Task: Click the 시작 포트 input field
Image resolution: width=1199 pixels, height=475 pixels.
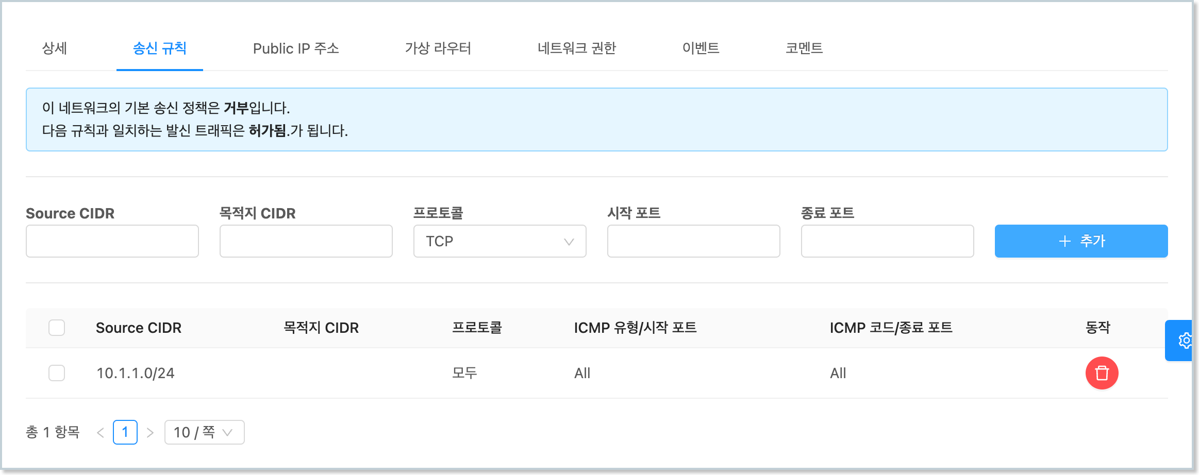Action: 693,241
